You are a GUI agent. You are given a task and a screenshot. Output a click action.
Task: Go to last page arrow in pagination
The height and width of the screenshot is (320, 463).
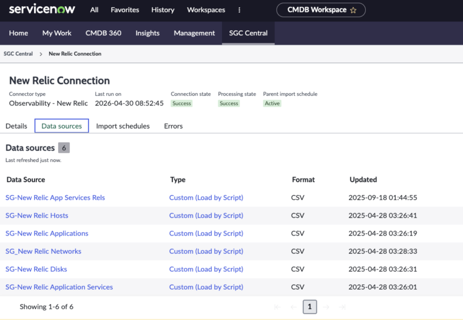pyautogui.click(x=342, y=307)
